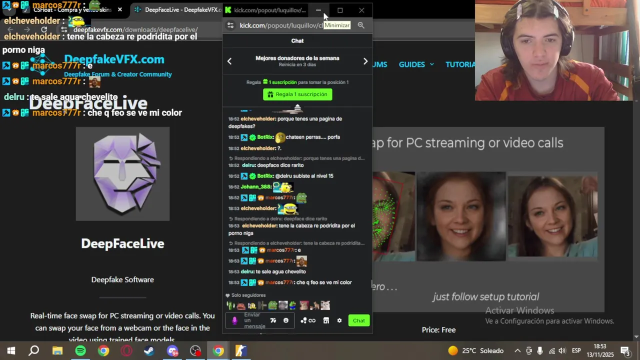
Task: Click the Wi-Fi network tray icon
Action: pyautogui.click(x=551, y=351)
